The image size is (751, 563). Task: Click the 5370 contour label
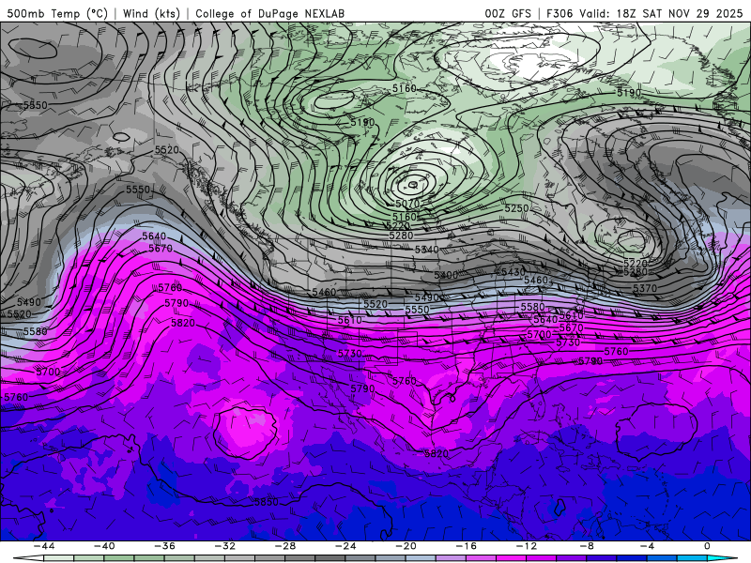(x=645, y=288)
